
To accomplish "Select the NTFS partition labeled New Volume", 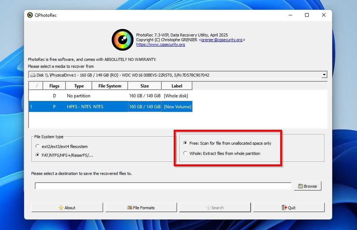I will click(110, 106).
